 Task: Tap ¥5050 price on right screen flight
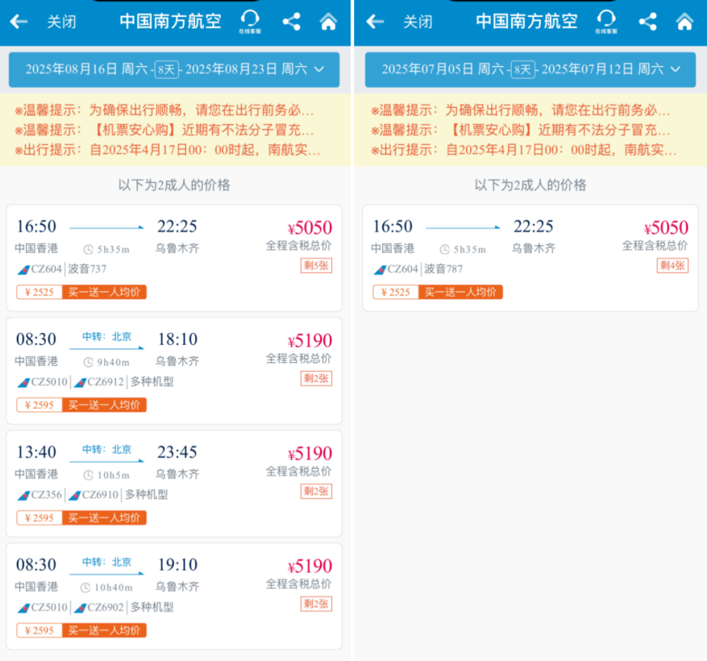pos(666,228)
